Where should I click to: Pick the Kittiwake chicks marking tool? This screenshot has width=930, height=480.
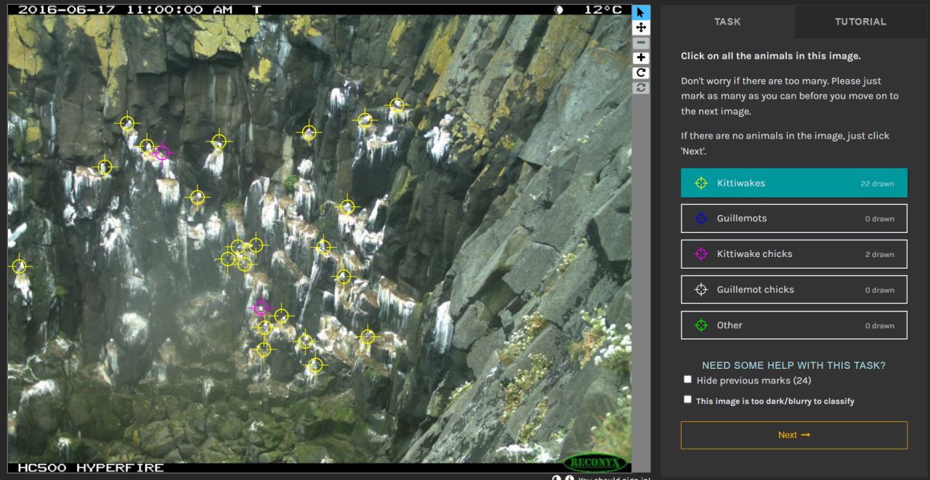[x=794, y=254]
